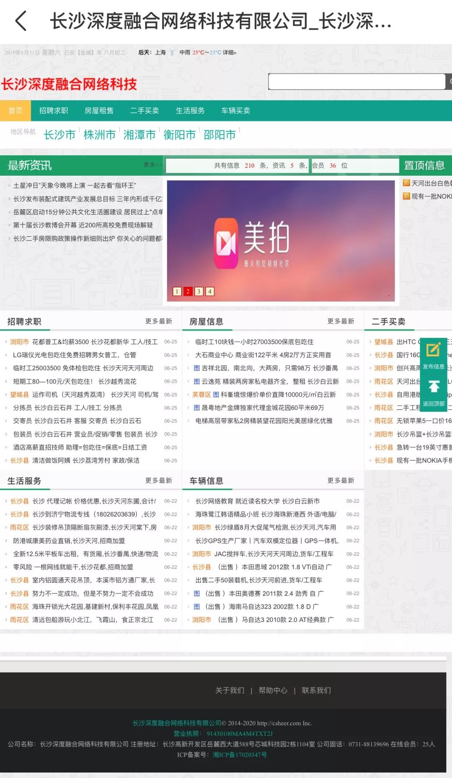This screenshot has width=452, height=778.
Task: Open job listing 短期工80—100元/天包吃住
Action: [x=74, y=381]
